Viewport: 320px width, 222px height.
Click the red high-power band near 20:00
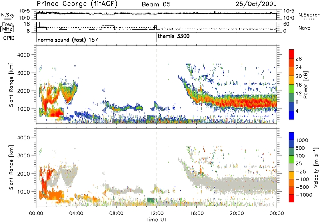click(x=237, y=103)
